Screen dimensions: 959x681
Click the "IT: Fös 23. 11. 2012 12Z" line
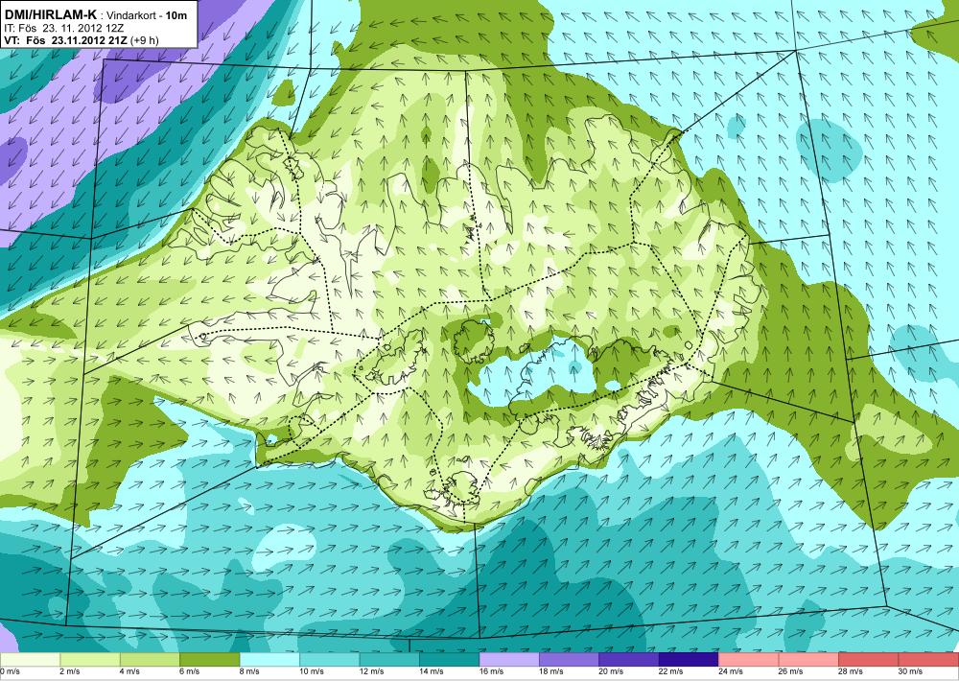click(x=64, y=28)
